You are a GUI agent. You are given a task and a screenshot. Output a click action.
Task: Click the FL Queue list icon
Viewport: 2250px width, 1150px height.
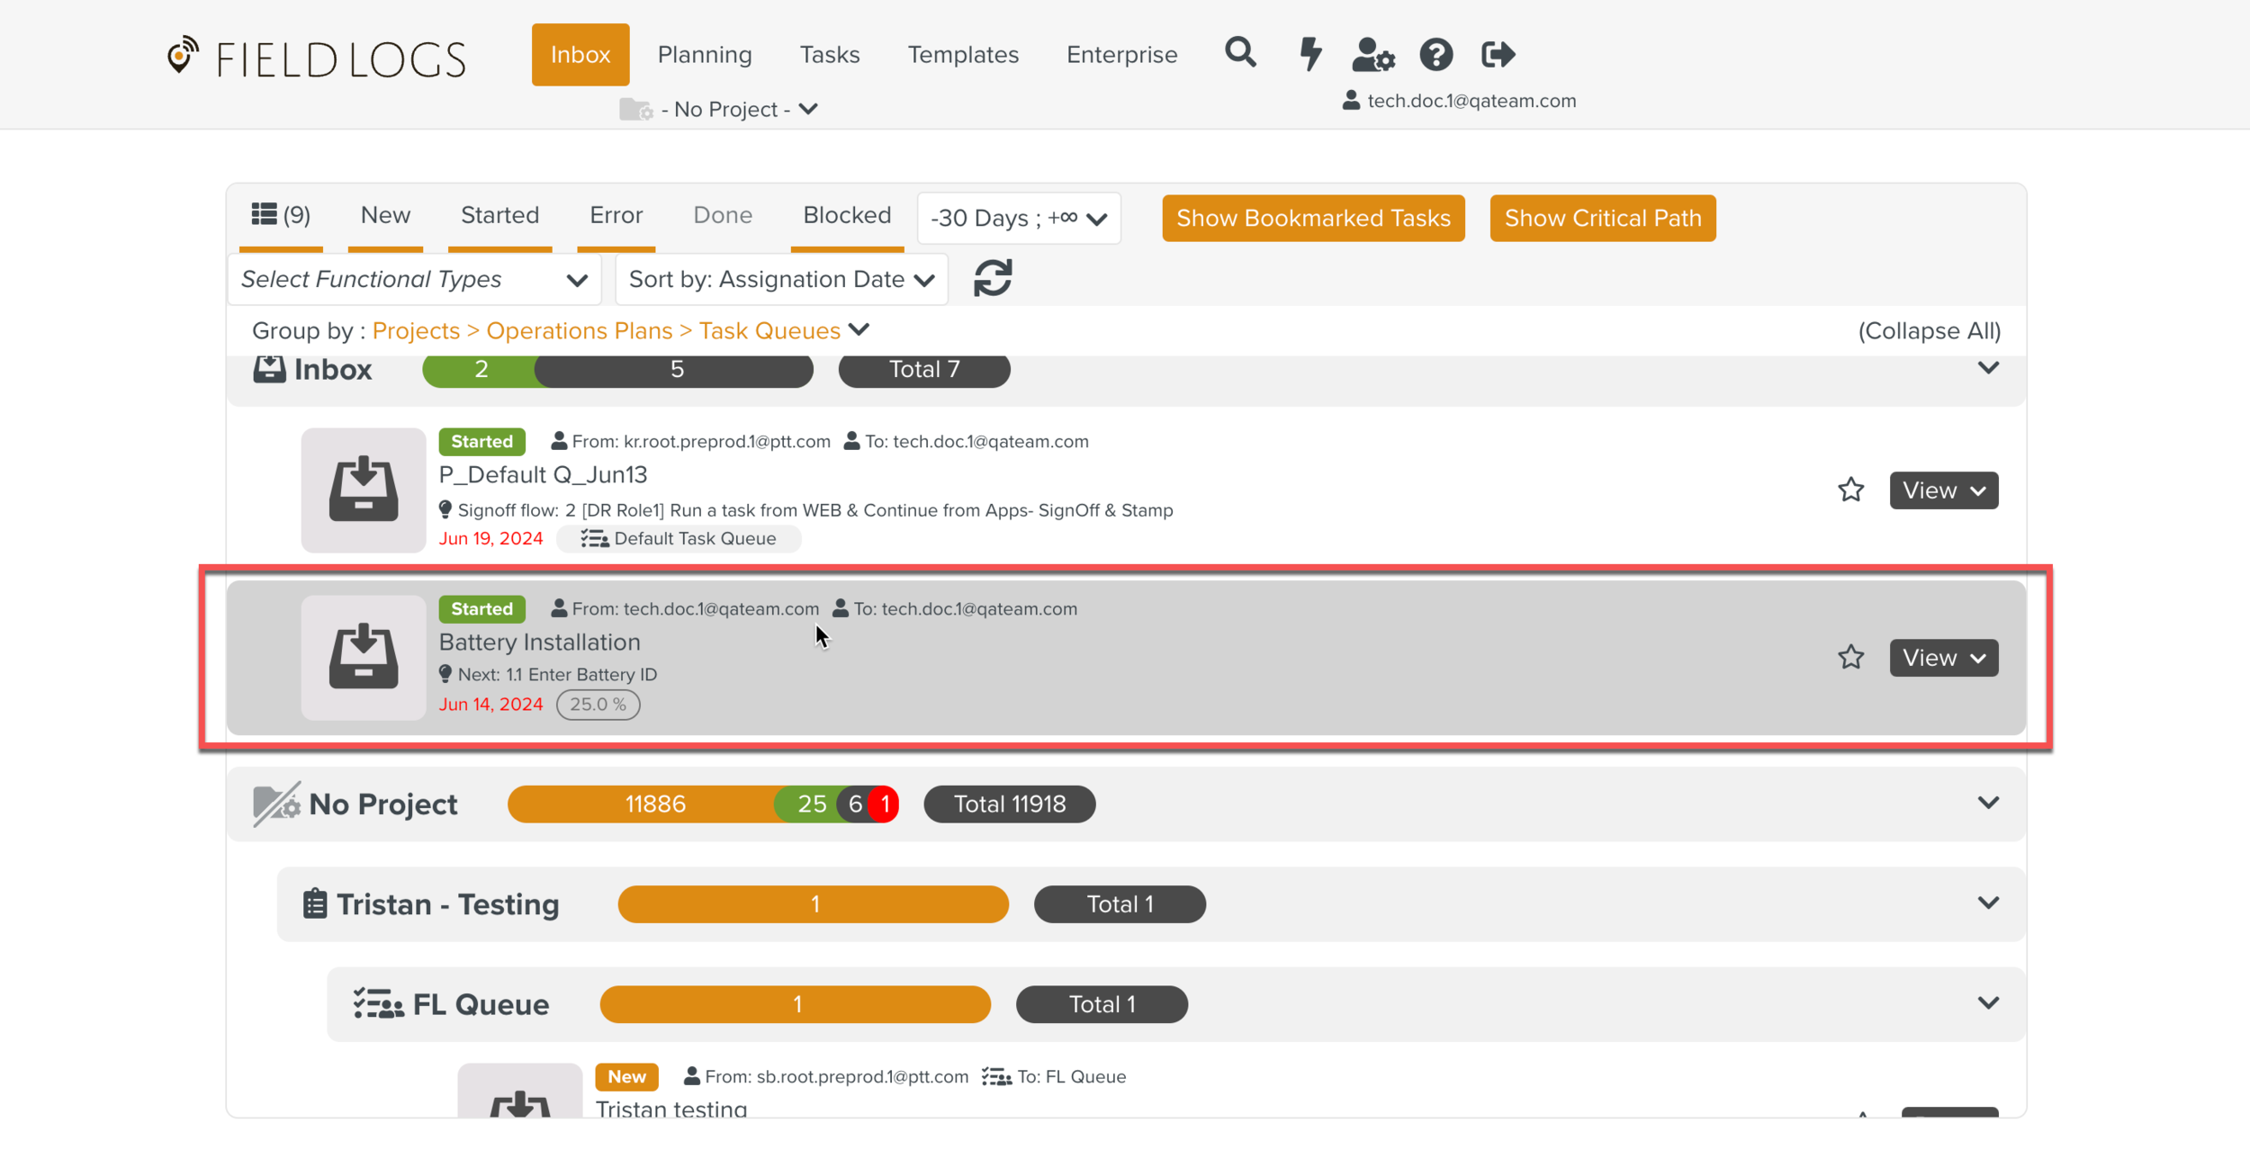378,1003
